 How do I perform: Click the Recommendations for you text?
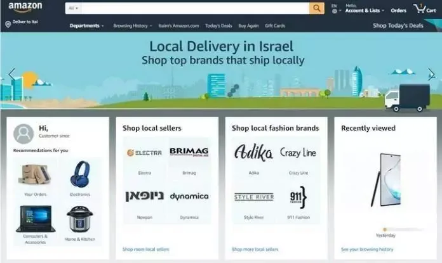[41, 150]
